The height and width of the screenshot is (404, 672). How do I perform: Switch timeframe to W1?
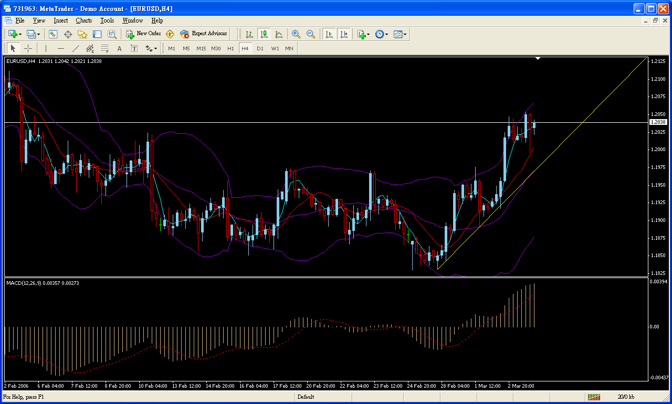[275, 48]
